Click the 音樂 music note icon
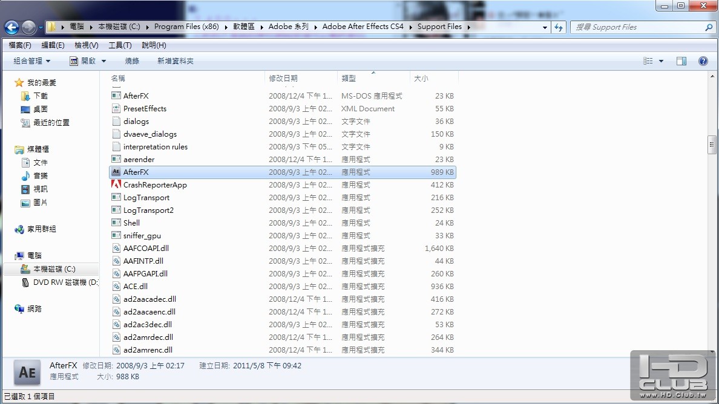 point(25,175)
